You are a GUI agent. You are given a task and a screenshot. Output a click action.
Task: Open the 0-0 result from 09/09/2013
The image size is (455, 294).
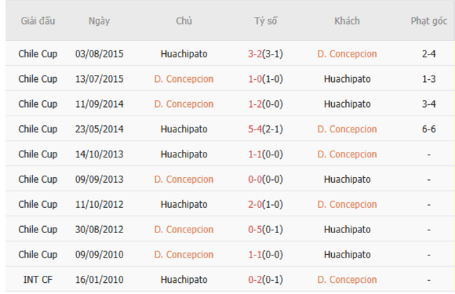coord(257,180)
